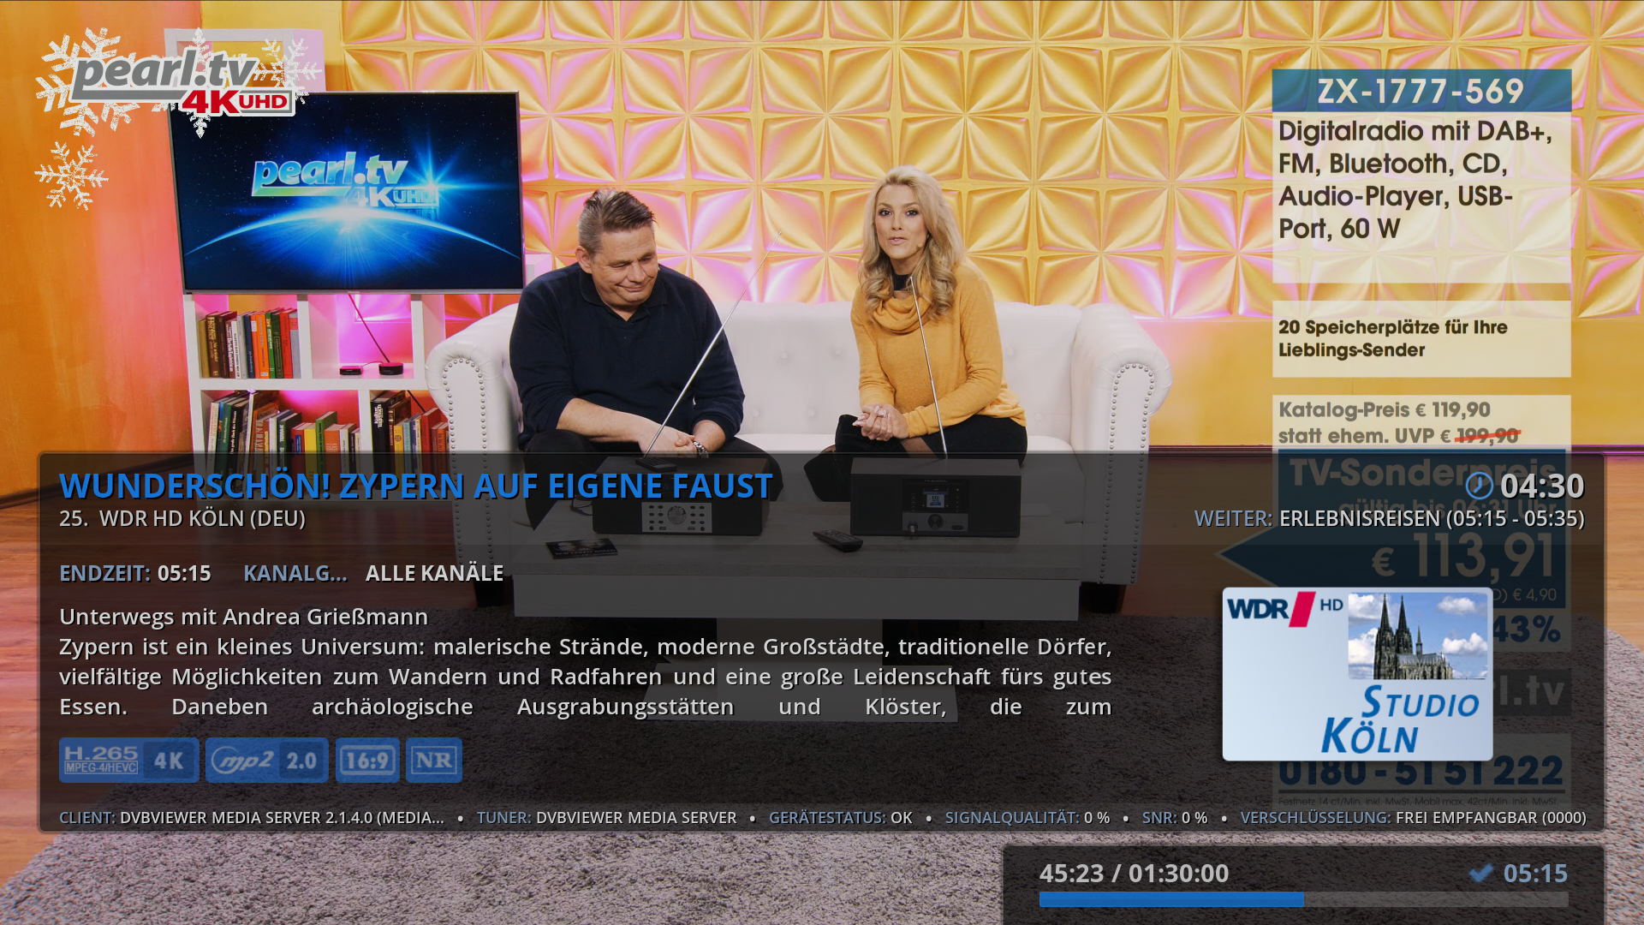Click the checkmark icon next to 05:15

[x=1481, y=873]
